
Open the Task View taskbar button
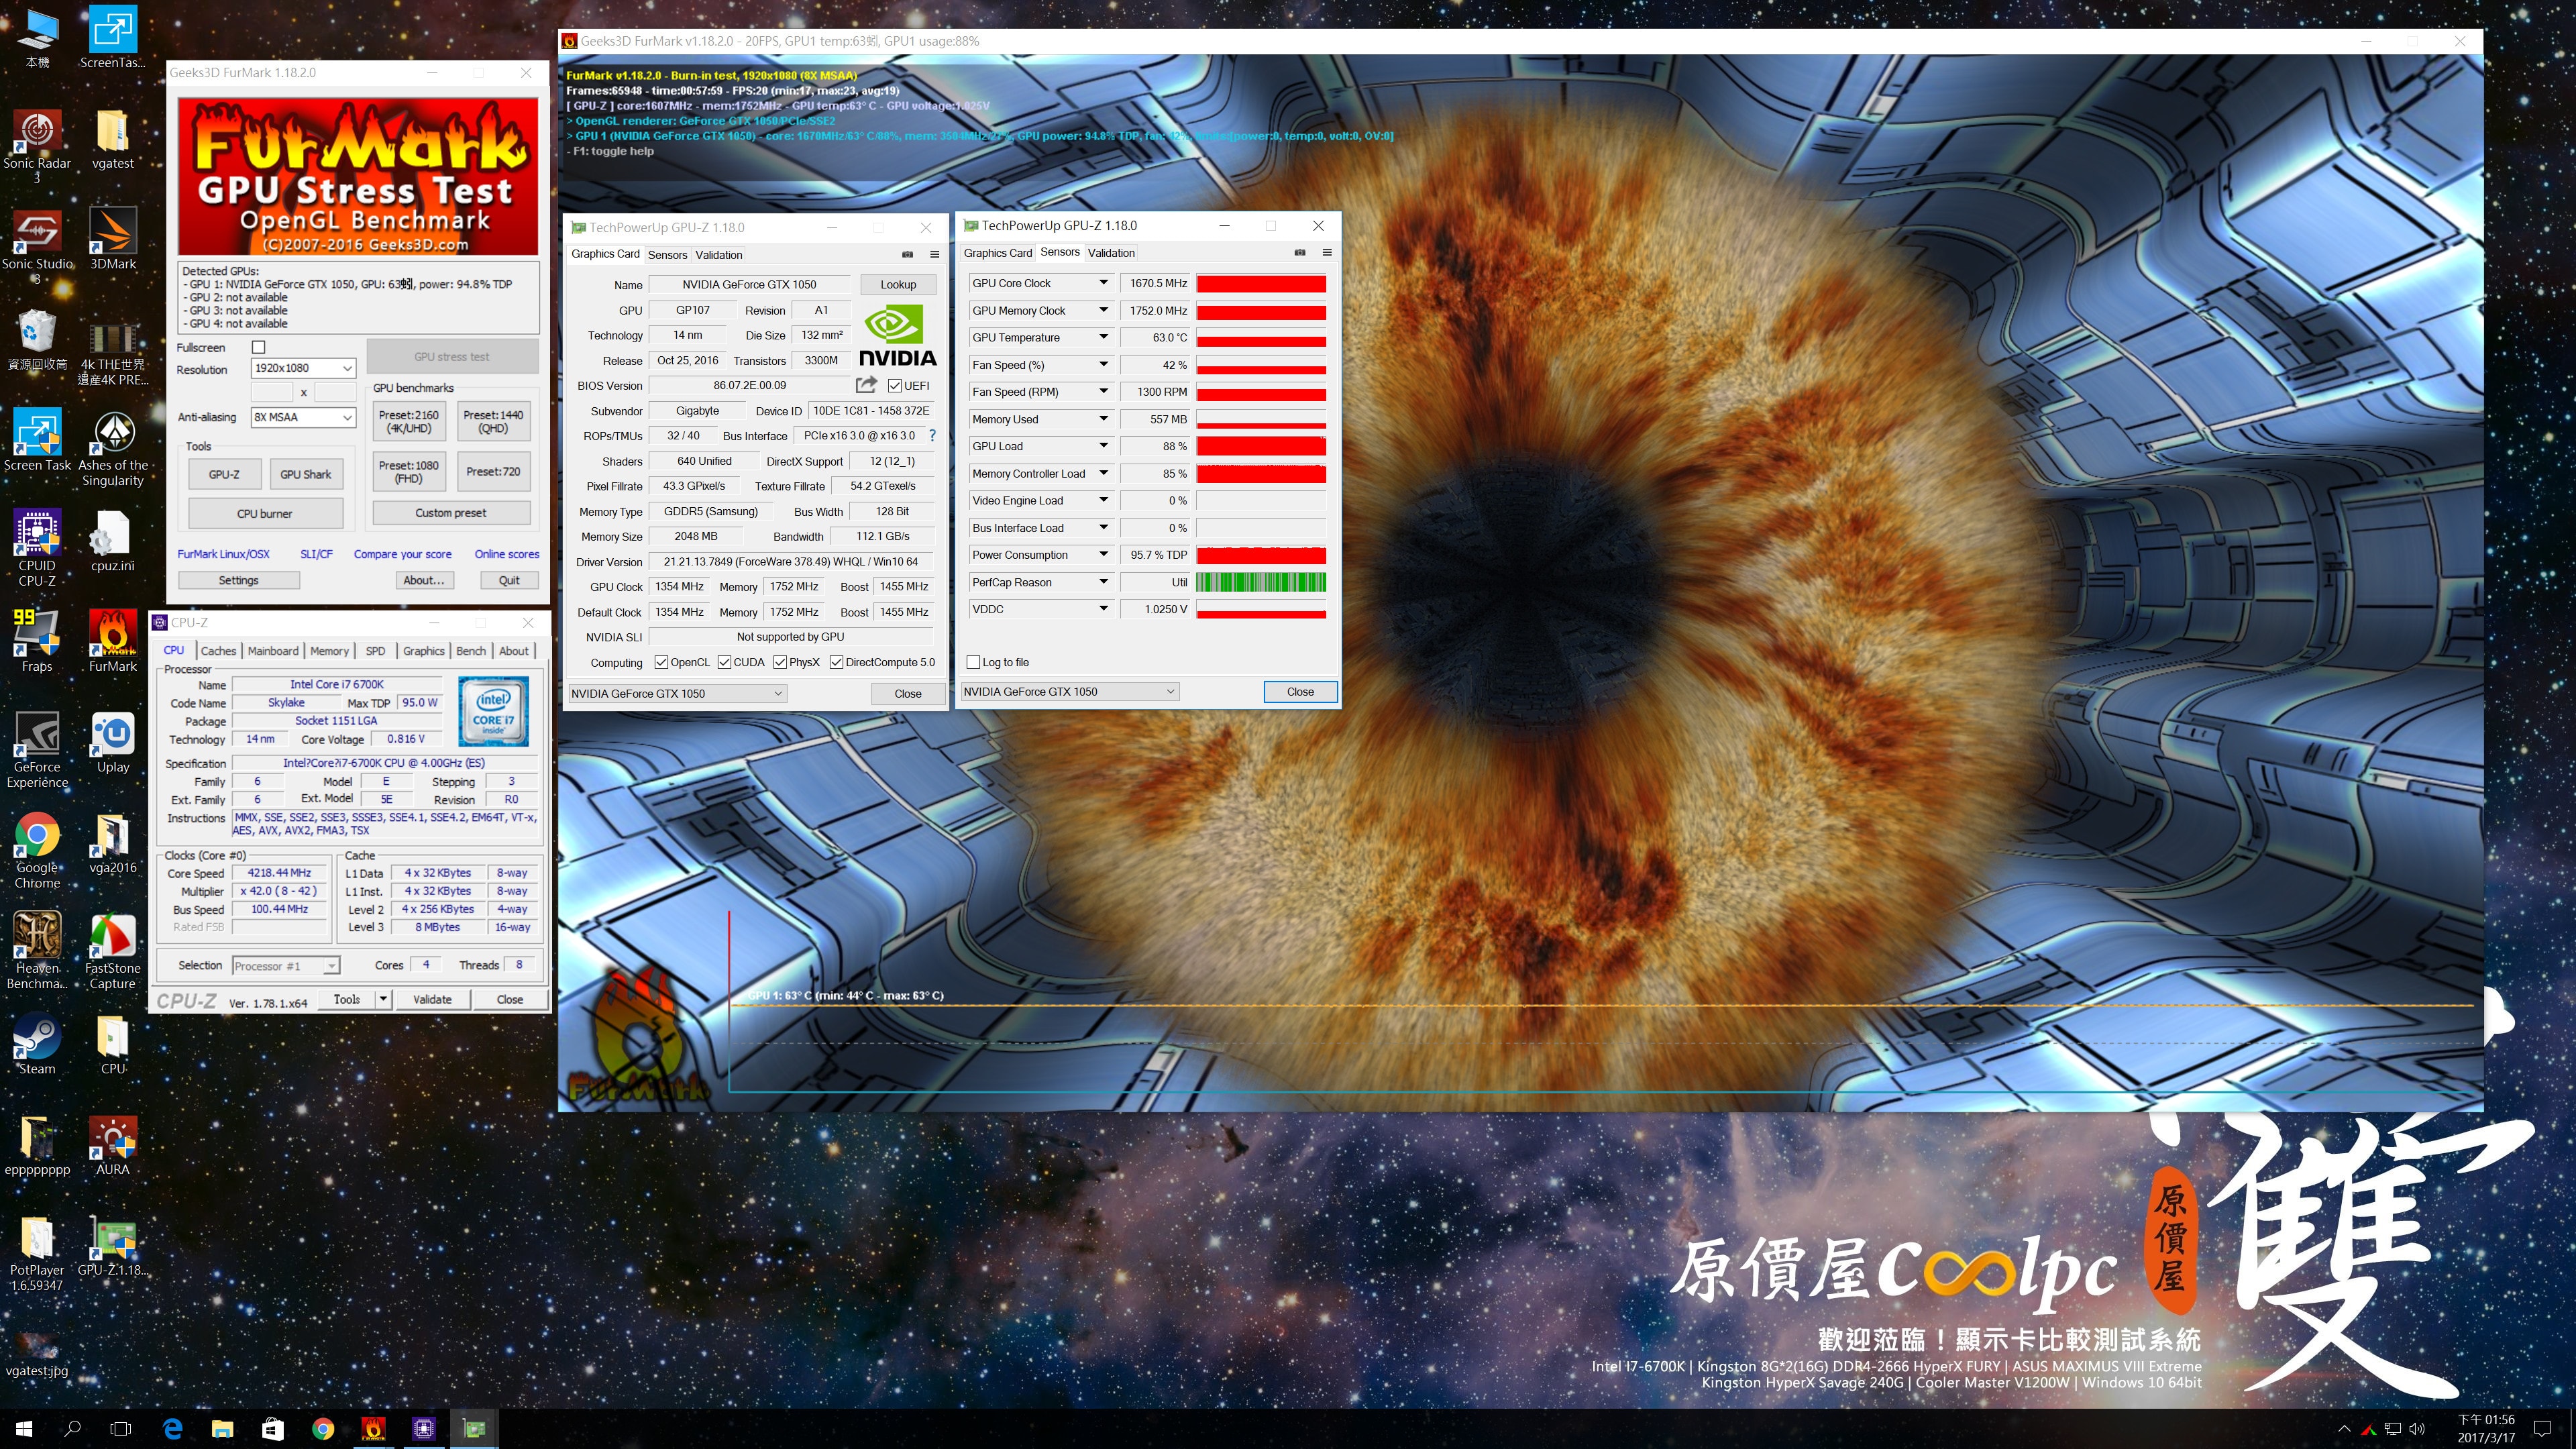pos(121,1428)
